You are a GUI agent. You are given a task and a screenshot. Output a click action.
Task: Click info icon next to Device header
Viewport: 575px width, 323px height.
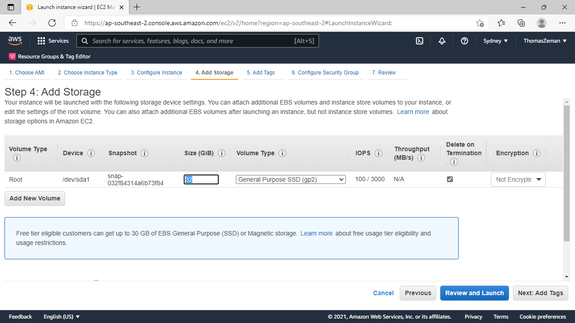click(x=91, y=153)
